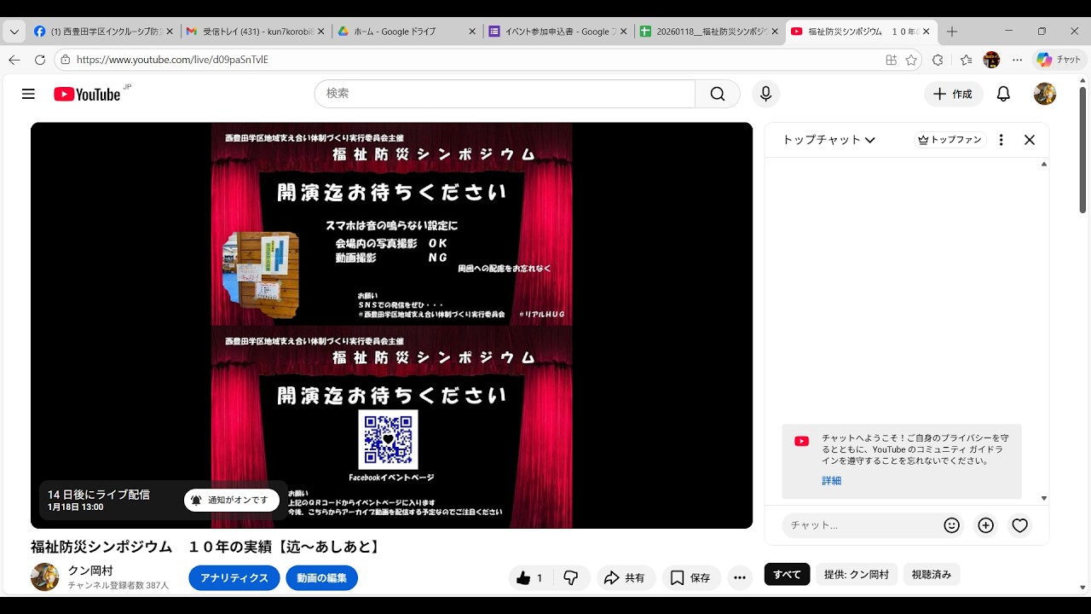Screen dimensions: 1091x614
Task: Bookmark this page with the star icon
Action: click(911, 60)
